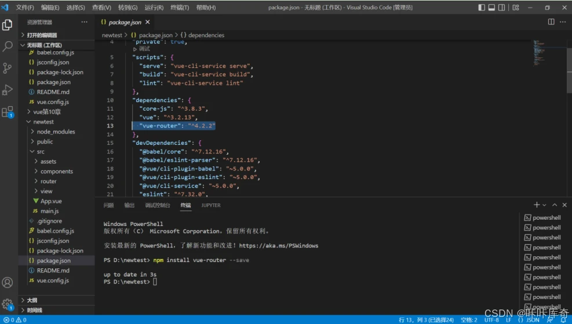Expand the node_modules folder
This screenshot has width=572, height=324.
tap(57, 132)
